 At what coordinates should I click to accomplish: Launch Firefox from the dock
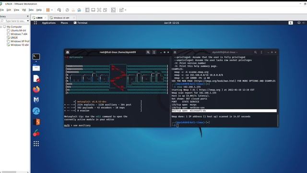tap(36, 89)
